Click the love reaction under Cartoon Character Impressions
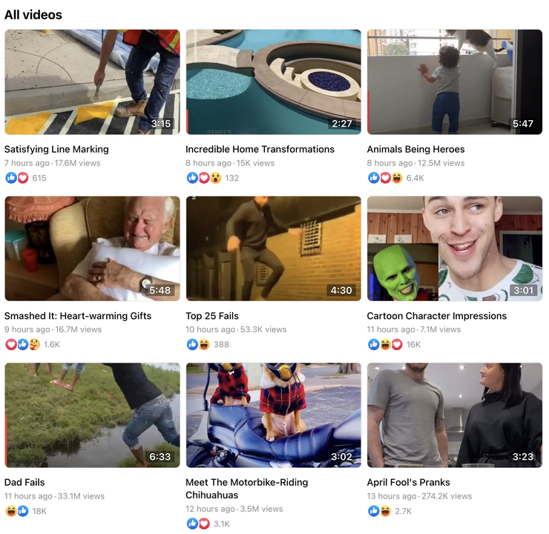 tap(397, 344)
